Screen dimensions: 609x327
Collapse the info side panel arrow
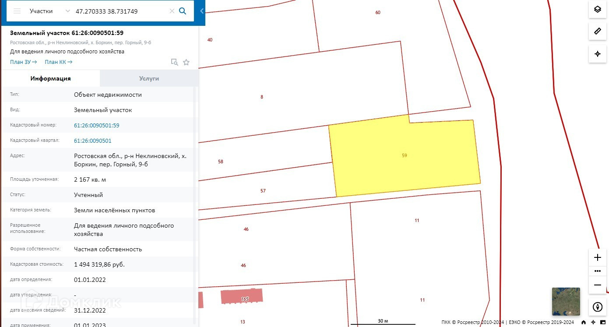point(202,11)
